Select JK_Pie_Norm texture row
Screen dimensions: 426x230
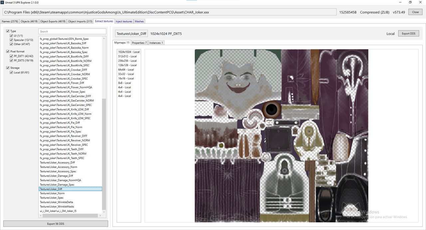(x=71, y=127)
